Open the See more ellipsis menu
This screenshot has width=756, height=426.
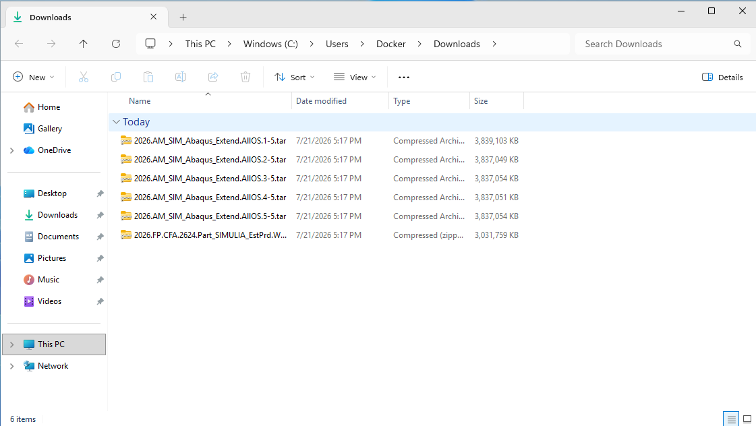pyautogui.click(x=404, y=77)
